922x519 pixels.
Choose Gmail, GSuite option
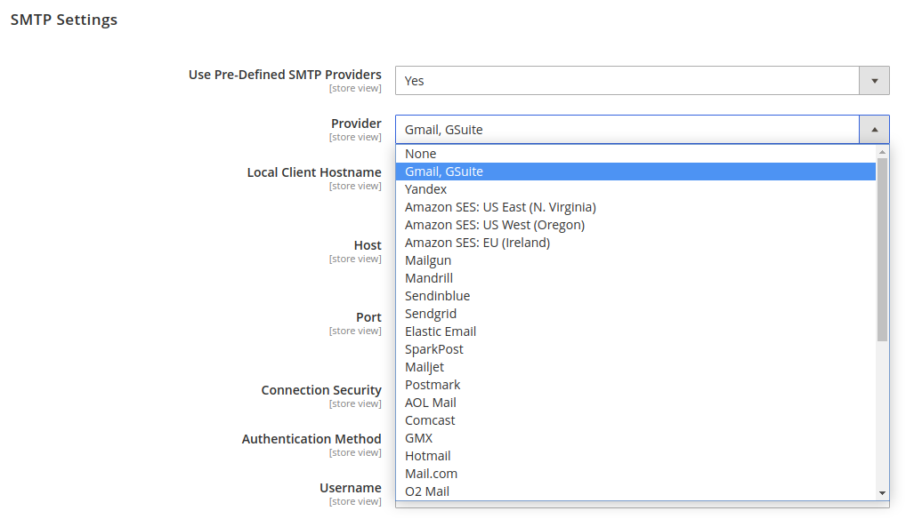pos(444,172)
